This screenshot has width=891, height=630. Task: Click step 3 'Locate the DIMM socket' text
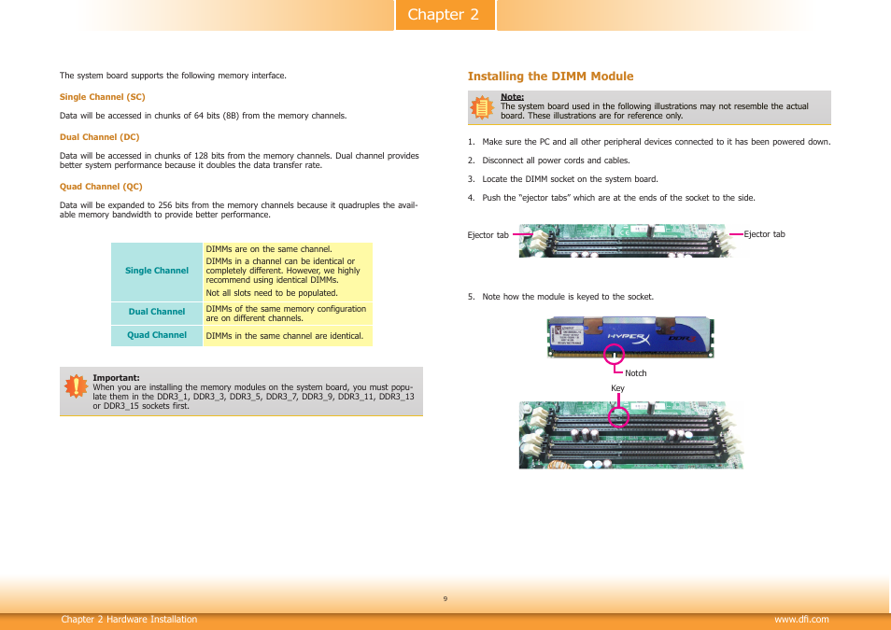(570, 179)
